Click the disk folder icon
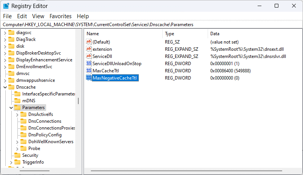Screen dimensions: 303x175 (x=11, y=46)
